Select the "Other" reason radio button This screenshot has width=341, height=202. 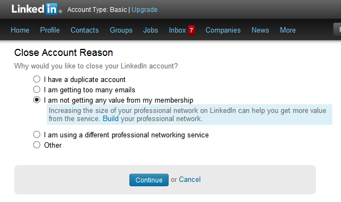pos(37,144)
